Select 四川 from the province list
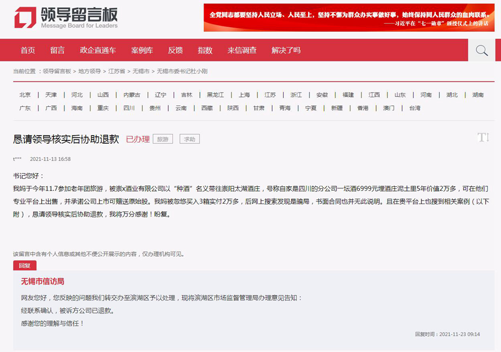 coord(129,108)
